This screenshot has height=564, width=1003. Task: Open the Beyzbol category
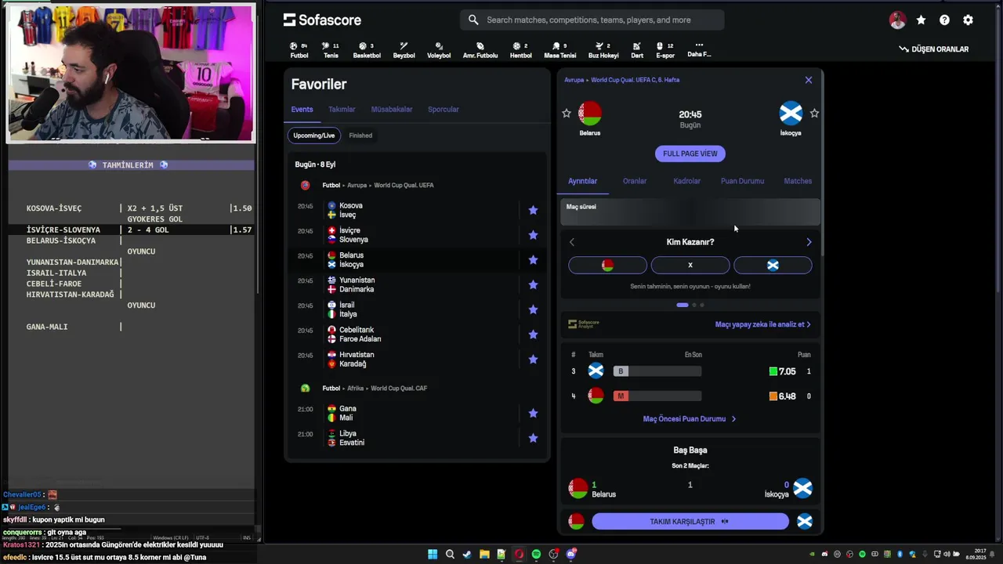(404, 50)
